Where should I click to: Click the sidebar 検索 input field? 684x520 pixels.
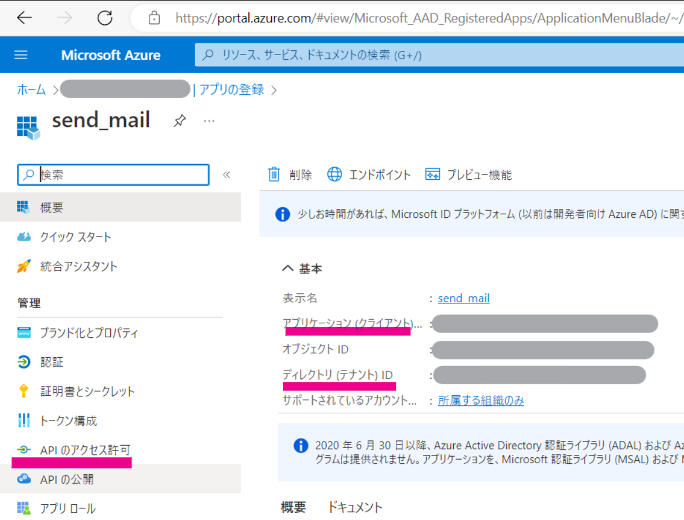(x=114, y=175)
